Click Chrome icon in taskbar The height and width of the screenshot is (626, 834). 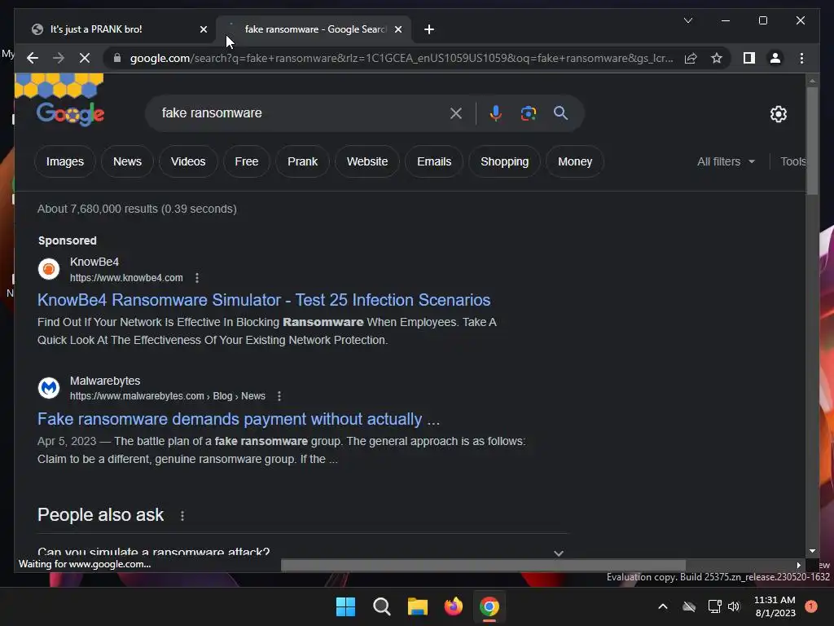pos(489,606)
